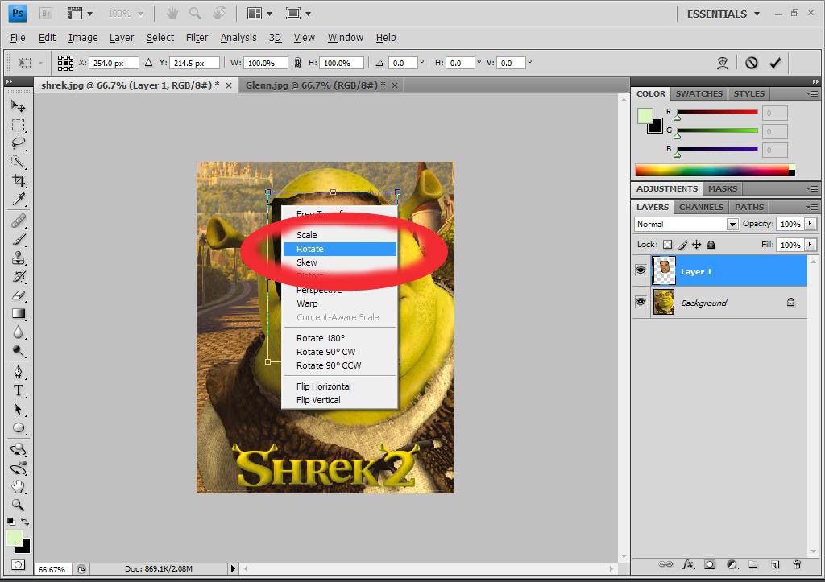The width and height of the screenshot is (825, 582).
Task: Toggle visibility of Layer 1
Action: [x=641, y=270]
